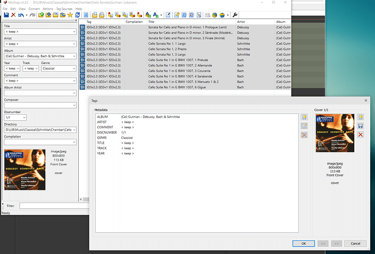This screenshot has height=254, width=375.
Task: Refresh the file list with blue arrows icon
Action: point(78,15)
